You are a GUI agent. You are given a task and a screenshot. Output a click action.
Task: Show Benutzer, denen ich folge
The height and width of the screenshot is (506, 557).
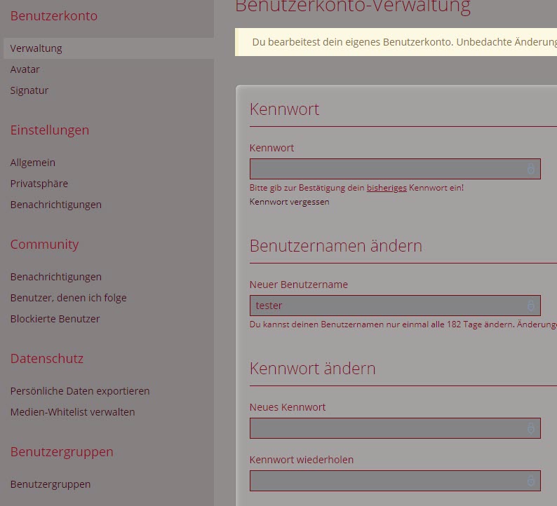[69, 298]
